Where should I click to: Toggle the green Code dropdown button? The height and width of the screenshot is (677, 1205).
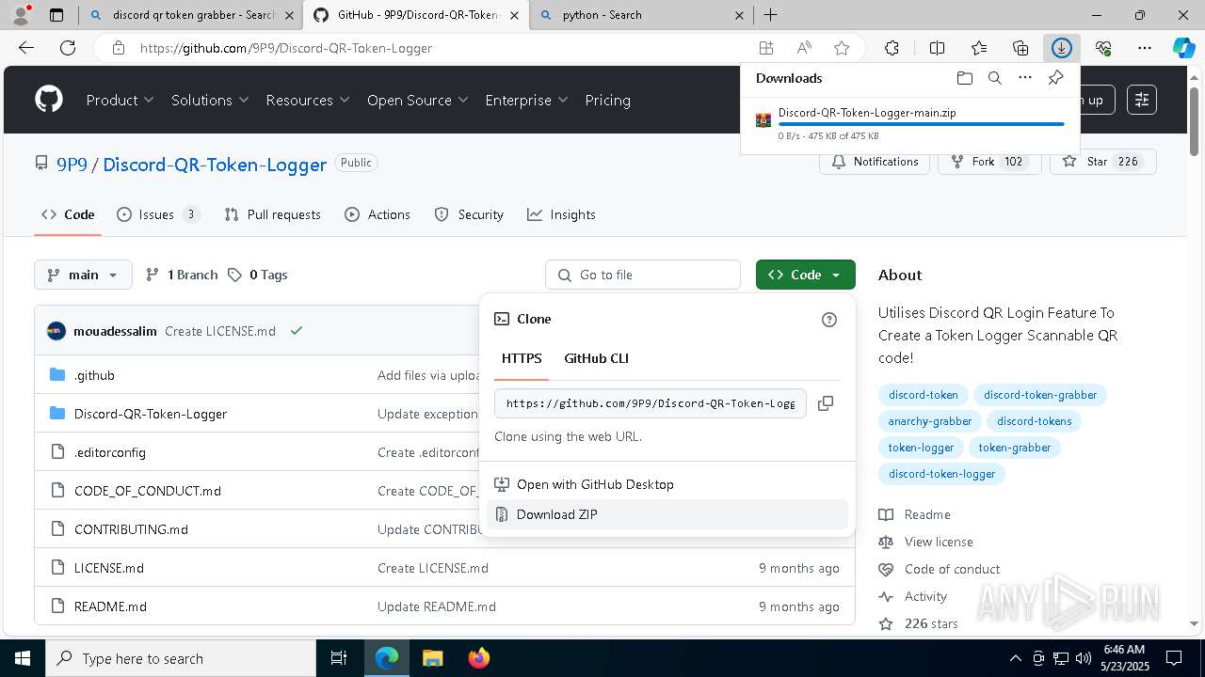pos(805,275)
